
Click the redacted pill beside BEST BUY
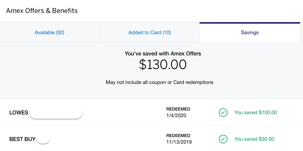point(43,139)
